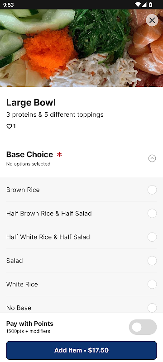163x362 pixels.
Task: Tap the Large Bowl title text
Action: pos(31,103)
